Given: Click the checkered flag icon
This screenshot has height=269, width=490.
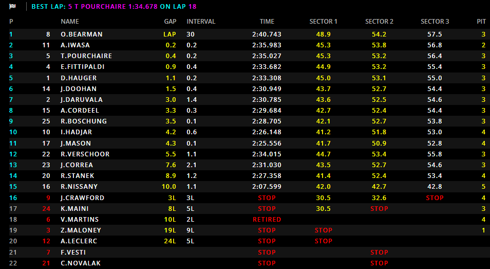Looking at the screenshot, I should 12,7.
